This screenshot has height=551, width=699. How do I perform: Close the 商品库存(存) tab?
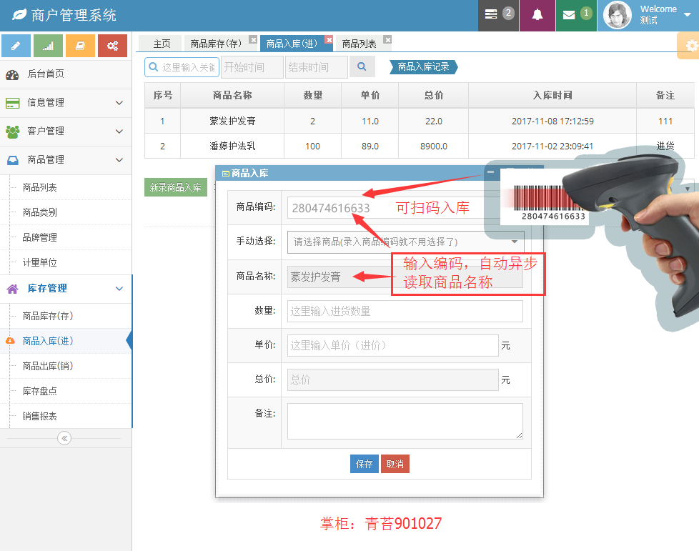click(253, 40)
